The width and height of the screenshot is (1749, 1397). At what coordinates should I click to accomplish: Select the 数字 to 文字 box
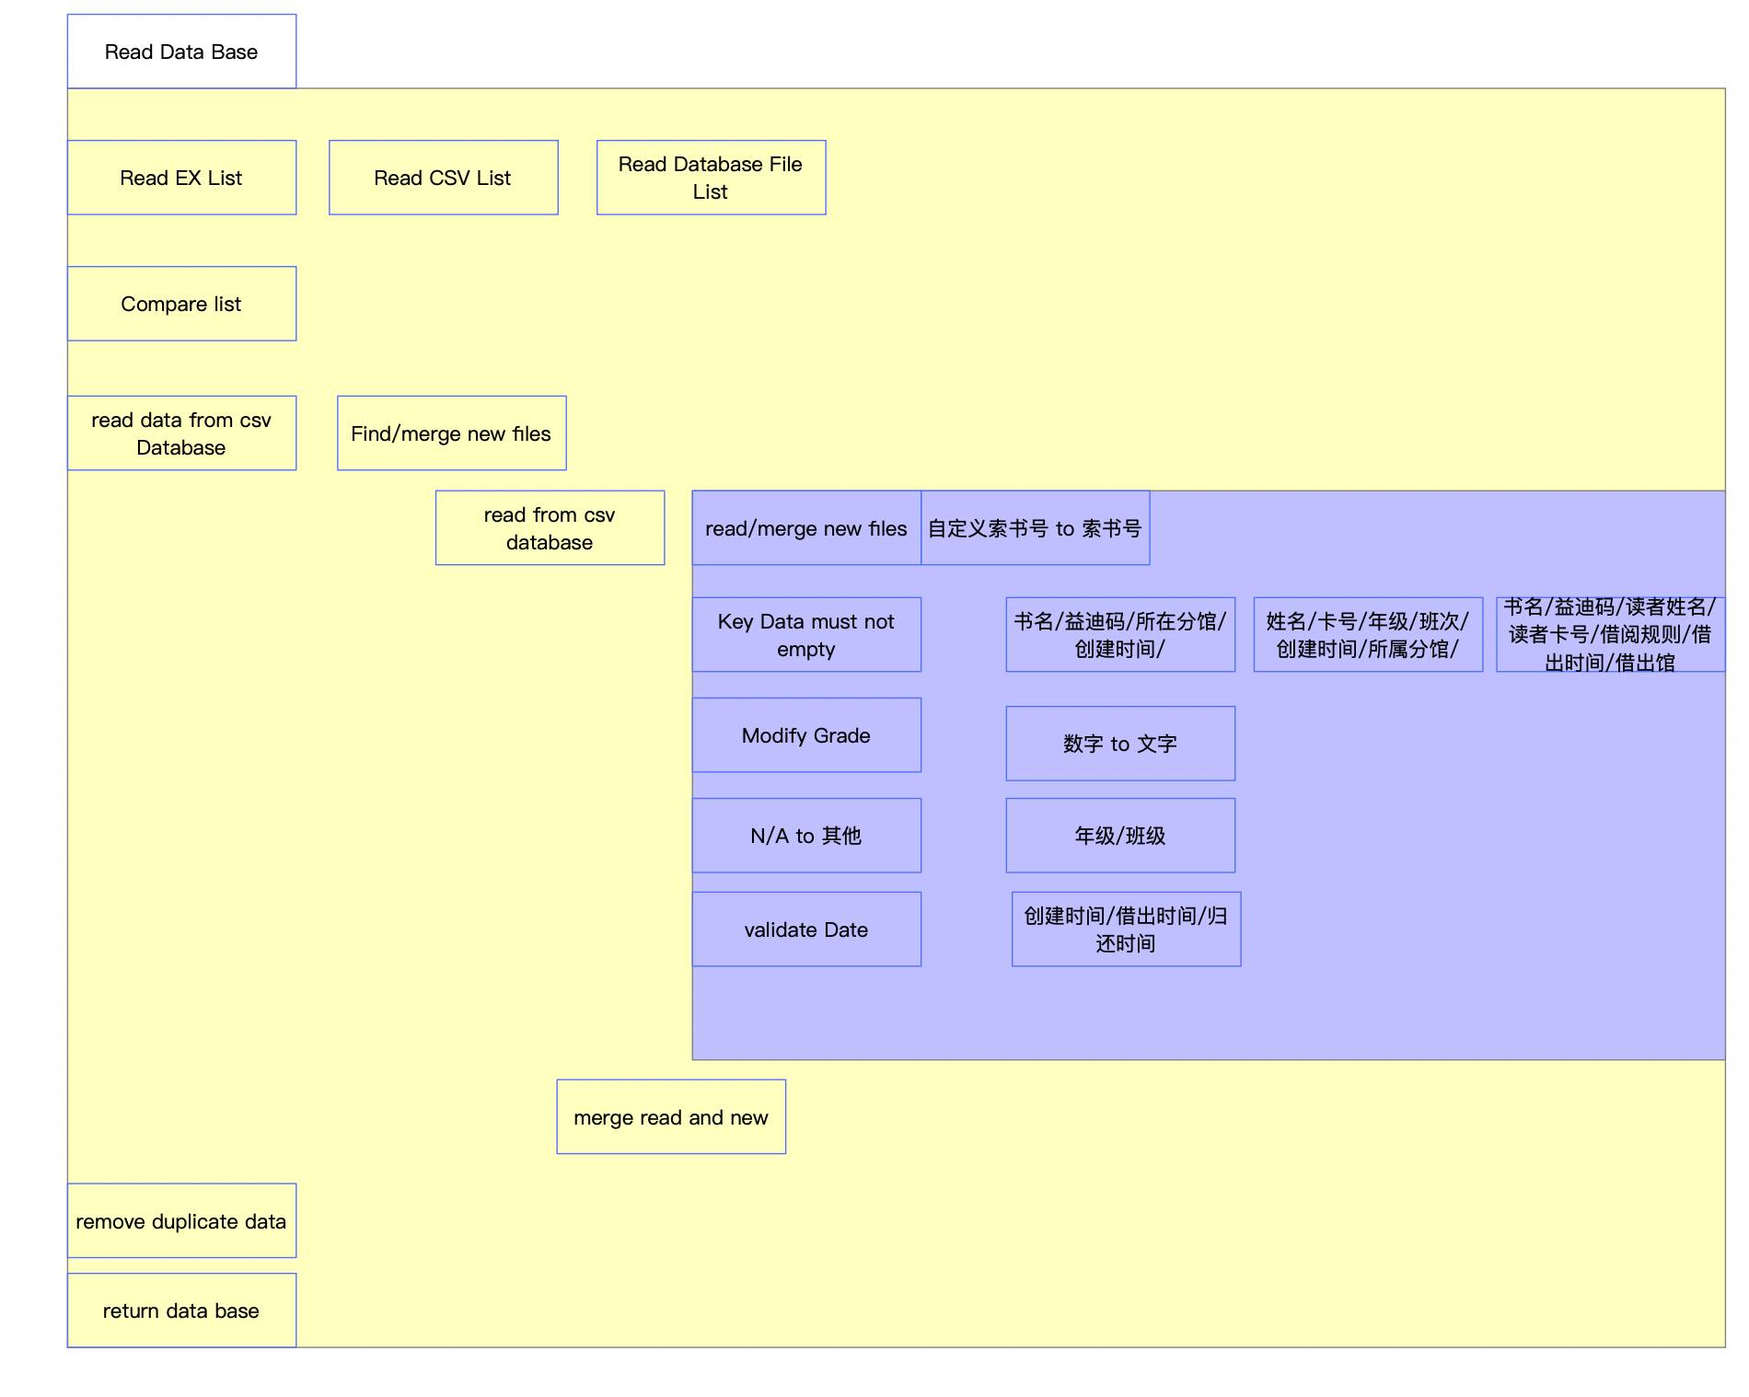[x=1120, y=744]
